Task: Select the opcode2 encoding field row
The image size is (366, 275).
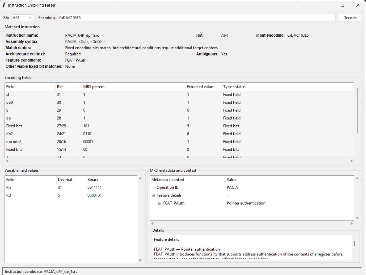Action: [x=179, y=142]
